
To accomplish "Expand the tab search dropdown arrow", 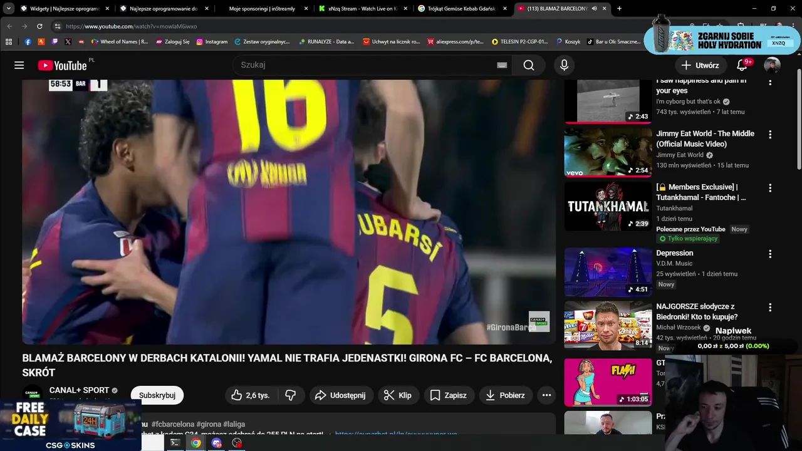I will click(x=9, y=9).
